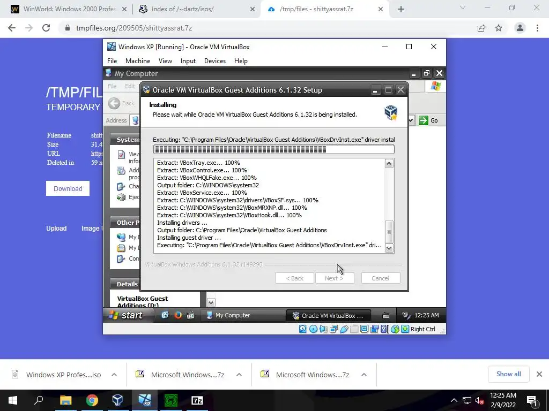Open the address bar dropdown in My Computer
549x411 pixels.
tap(411, 120)
